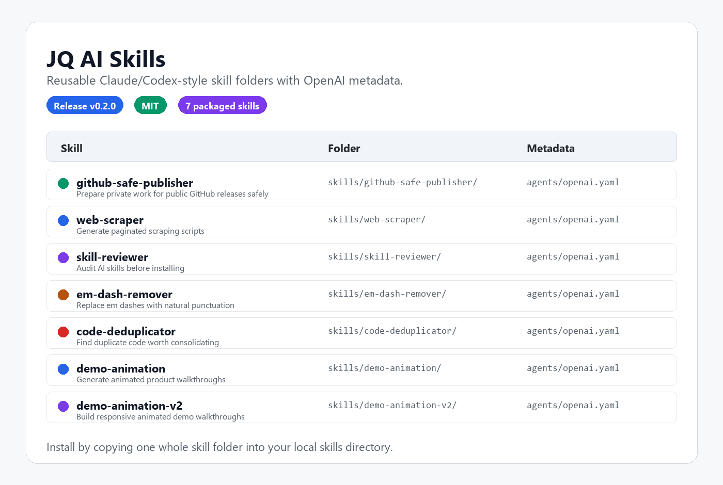This screenshot has height=485, width=723.
Task: Select the Metadata column header
Action: coord(551,148)
